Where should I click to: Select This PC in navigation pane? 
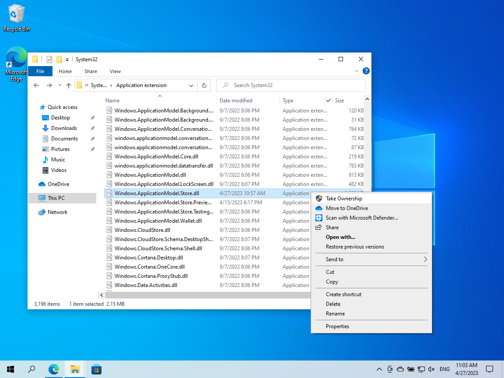[x=63, y=198]
